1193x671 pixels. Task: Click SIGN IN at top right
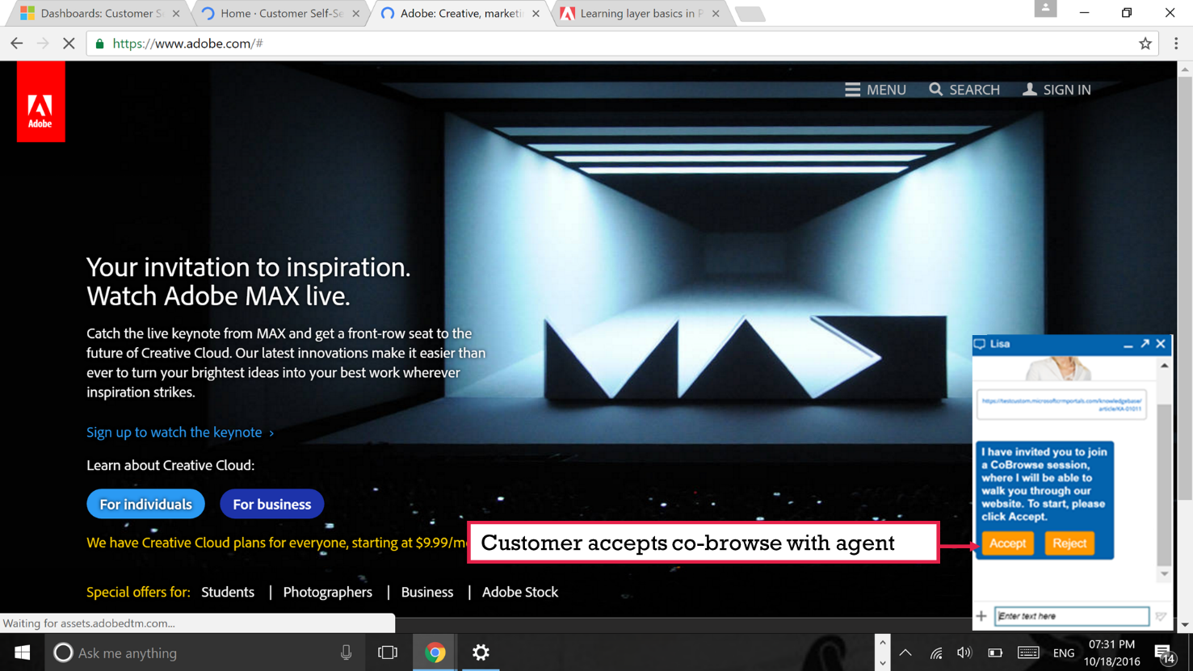click(x=1056, y=90)
